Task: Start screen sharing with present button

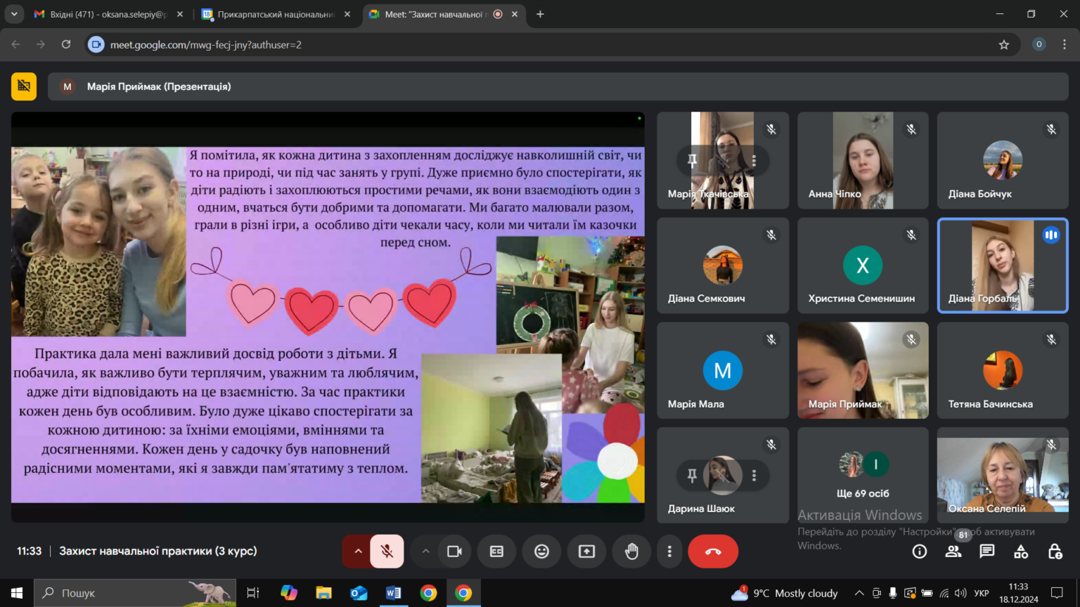Action: pos(586,551)
